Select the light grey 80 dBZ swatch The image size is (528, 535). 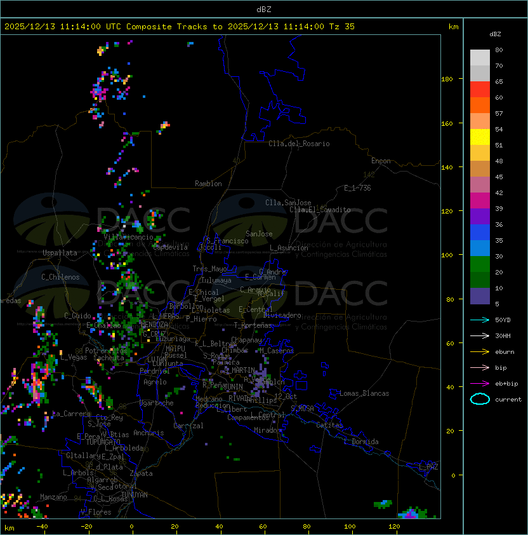click(480, 57)
